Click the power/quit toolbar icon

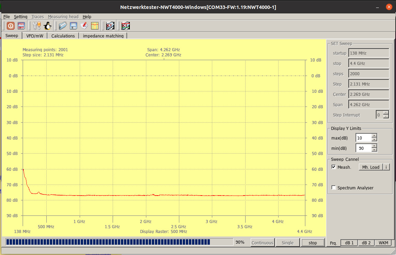coord(10,26)
